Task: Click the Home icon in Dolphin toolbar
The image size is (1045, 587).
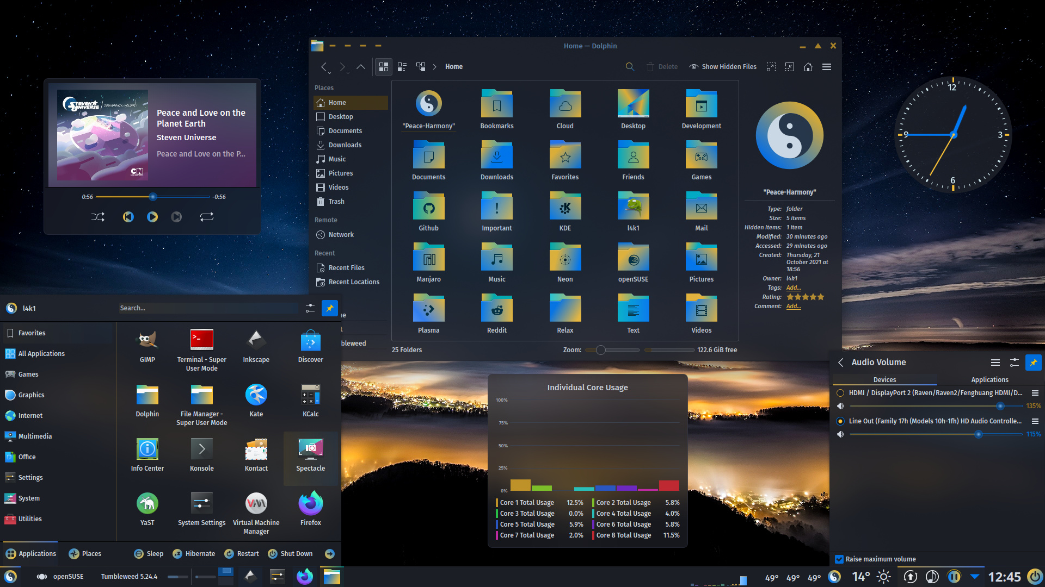Action: [x=808, y=67]
